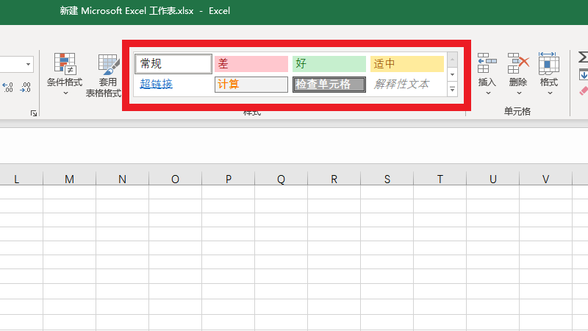Apply the pink 差 bad cell style
588x331 pixels.
pyautogui.click(x=251, y=64)
